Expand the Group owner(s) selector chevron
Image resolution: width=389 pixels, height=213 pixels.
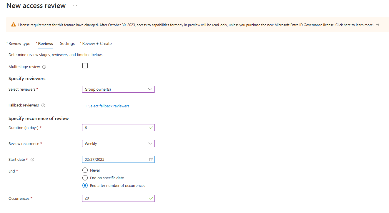[x=150, y=89]
